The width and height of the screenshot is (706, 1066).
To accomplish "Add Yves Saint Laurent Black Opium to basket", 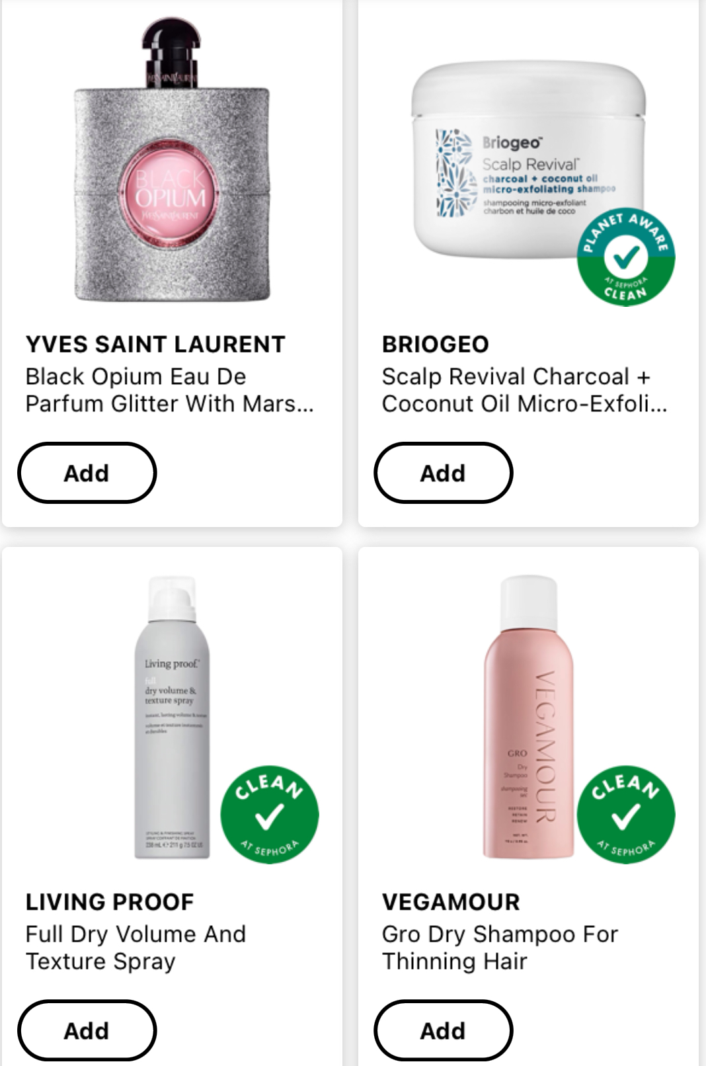I will [x=87, y=473].
